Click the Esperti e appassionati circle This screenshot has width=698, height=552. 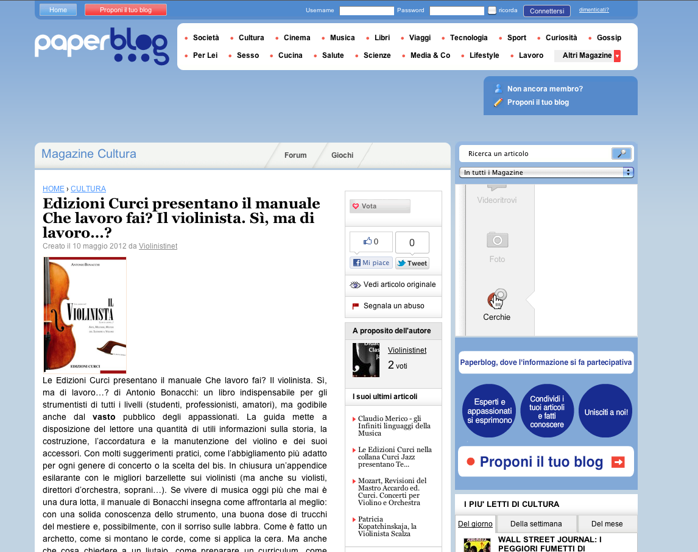tap(489, 411)
